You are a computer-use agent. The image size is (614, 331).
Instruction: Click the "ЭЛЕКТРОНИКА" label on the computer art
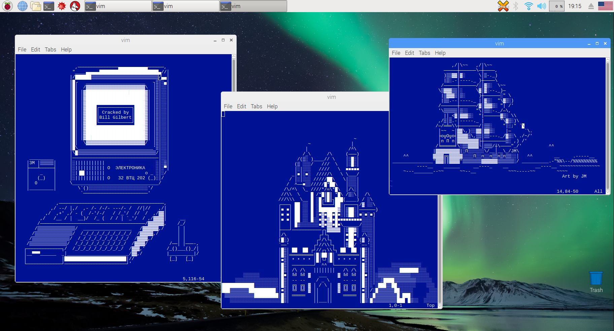[130, 168]
